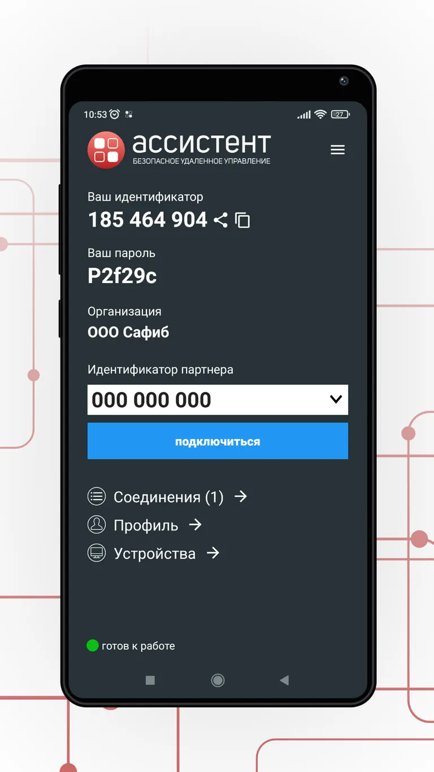
Task: Tap the partner identifier input field
Action: coord(203,400)
